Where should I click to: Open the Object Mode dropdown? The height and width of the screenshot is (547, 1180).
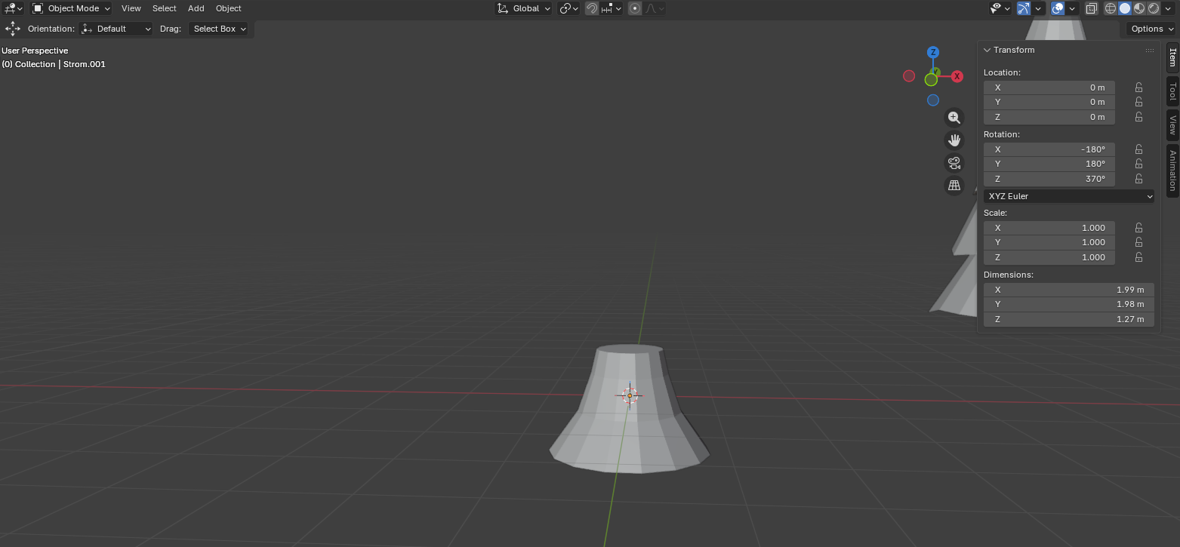72,8
